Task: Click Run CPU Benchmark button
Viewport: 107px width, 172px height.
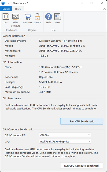Action: tap(82, 121)
